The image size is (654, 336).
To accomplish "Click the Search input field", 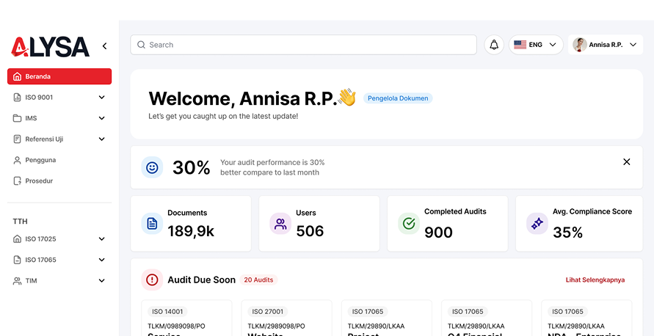I will tap(304, 45).
